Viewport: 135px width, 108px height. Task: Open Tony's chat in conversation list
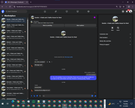pyautogui.click(x=13, y=60)
